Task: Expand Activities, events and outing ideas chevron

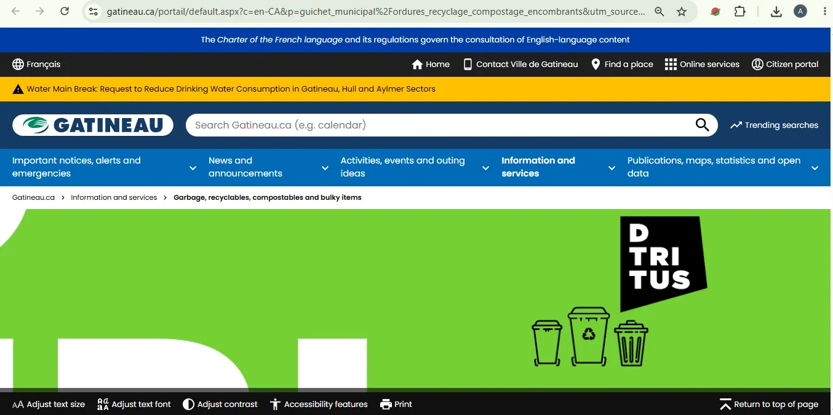Action: [485, 168]
